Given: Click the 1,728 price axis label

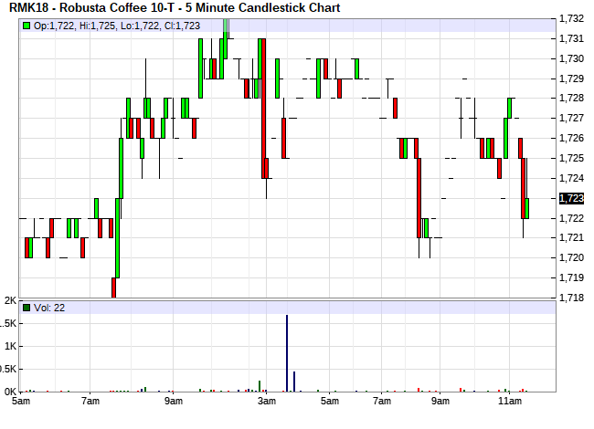Looking at the screenshot, I should click(x=572, y=98).
